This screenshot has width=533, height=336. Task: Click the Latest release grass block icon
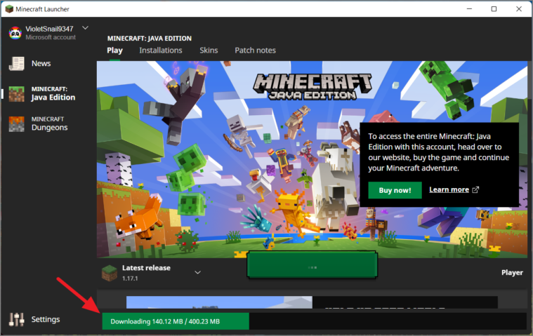click(109, 273)
